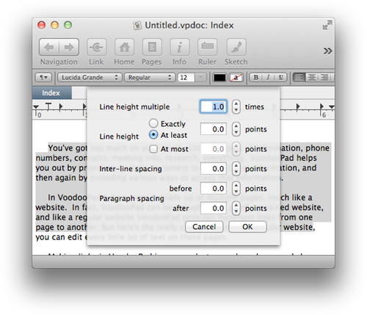
Task: Click the document icon in title bar
Action: pos(137,25)
